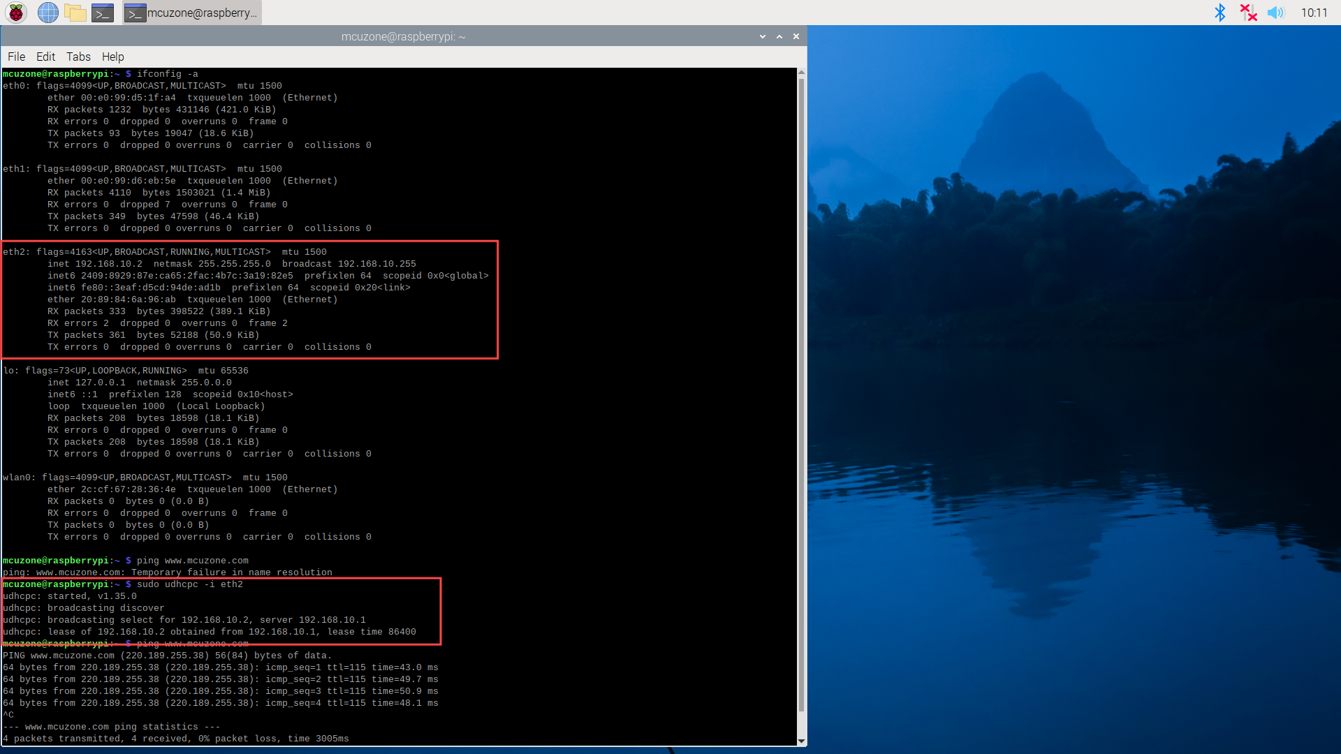Open the Edit menu
This screenshot has height=754, width=1341.
tap(45, 57)
